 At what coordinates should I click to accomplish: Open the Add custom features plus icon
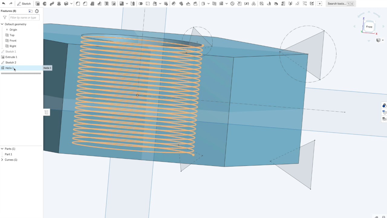click(x=320, y=4)
